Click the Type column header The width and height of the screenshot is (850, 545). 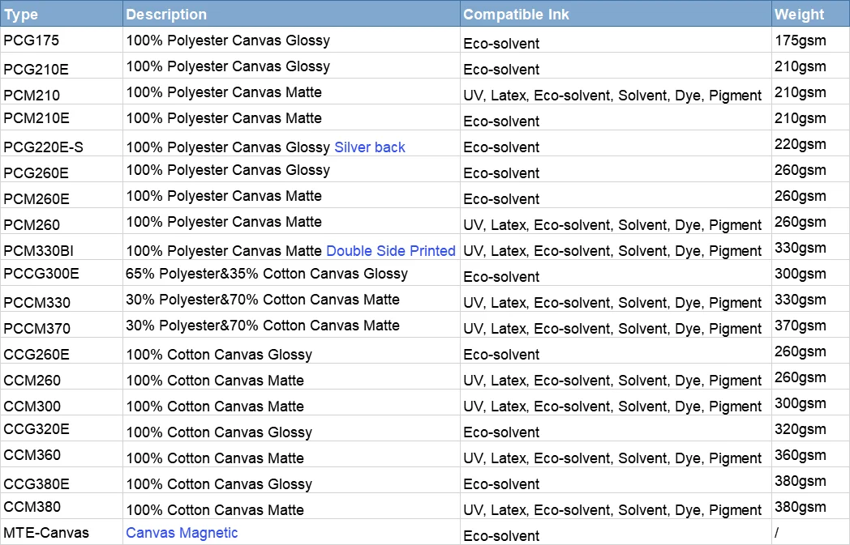(x=21, y=15)
